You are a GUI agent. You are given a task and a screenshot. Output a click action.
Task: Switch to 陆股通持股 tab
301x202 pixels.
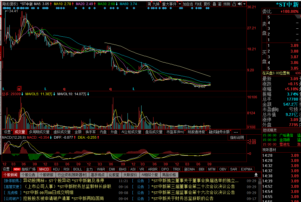[x=196, y=132]
